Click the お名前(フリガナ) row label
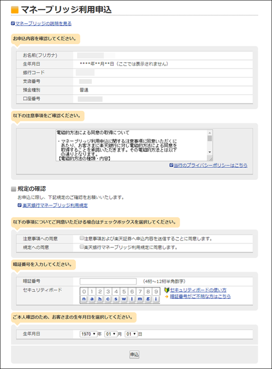This screenshot has width=272, height=369. click(x=40, y=55)
